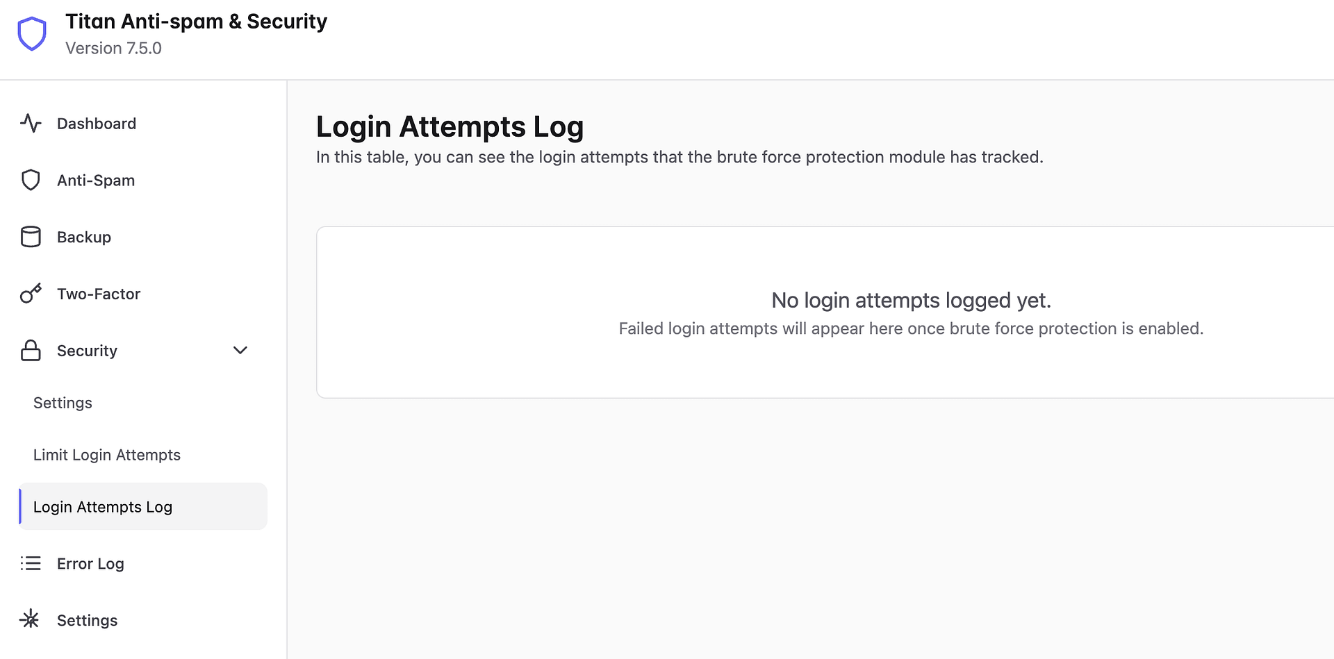Go to the Anti-Spam section

[96, 181]
